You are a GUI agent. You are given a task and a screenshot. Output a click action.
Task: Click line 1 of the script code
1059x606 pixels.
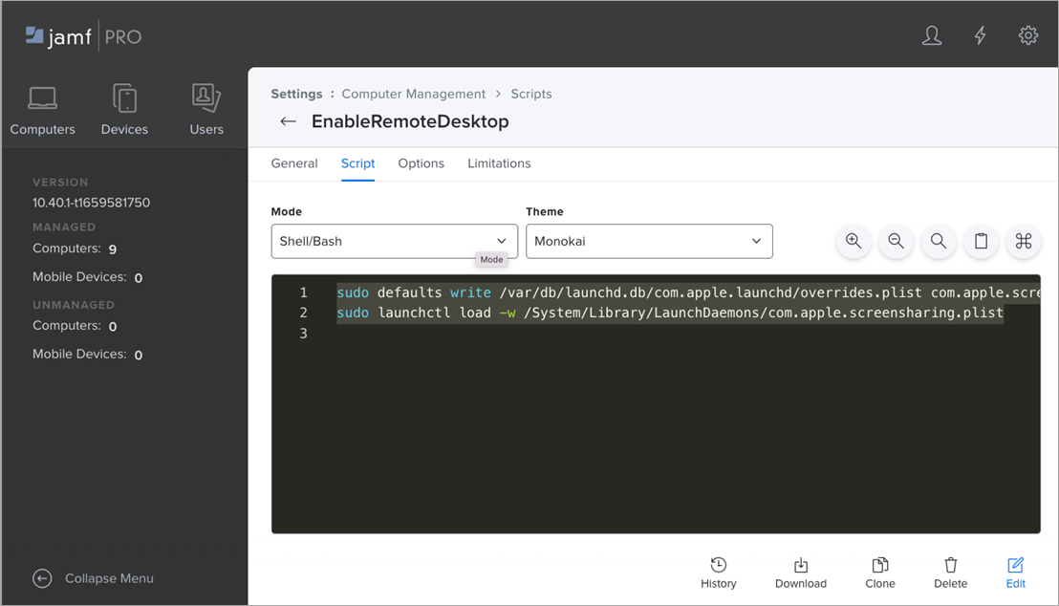688,292
